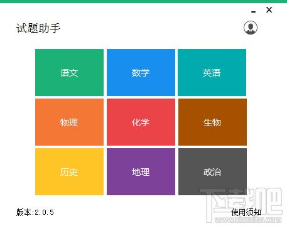Image resolution: width=287 pixels, height=226 pixels.
Task: Minimize the 试题助手 window
Action: click(254, 12)
